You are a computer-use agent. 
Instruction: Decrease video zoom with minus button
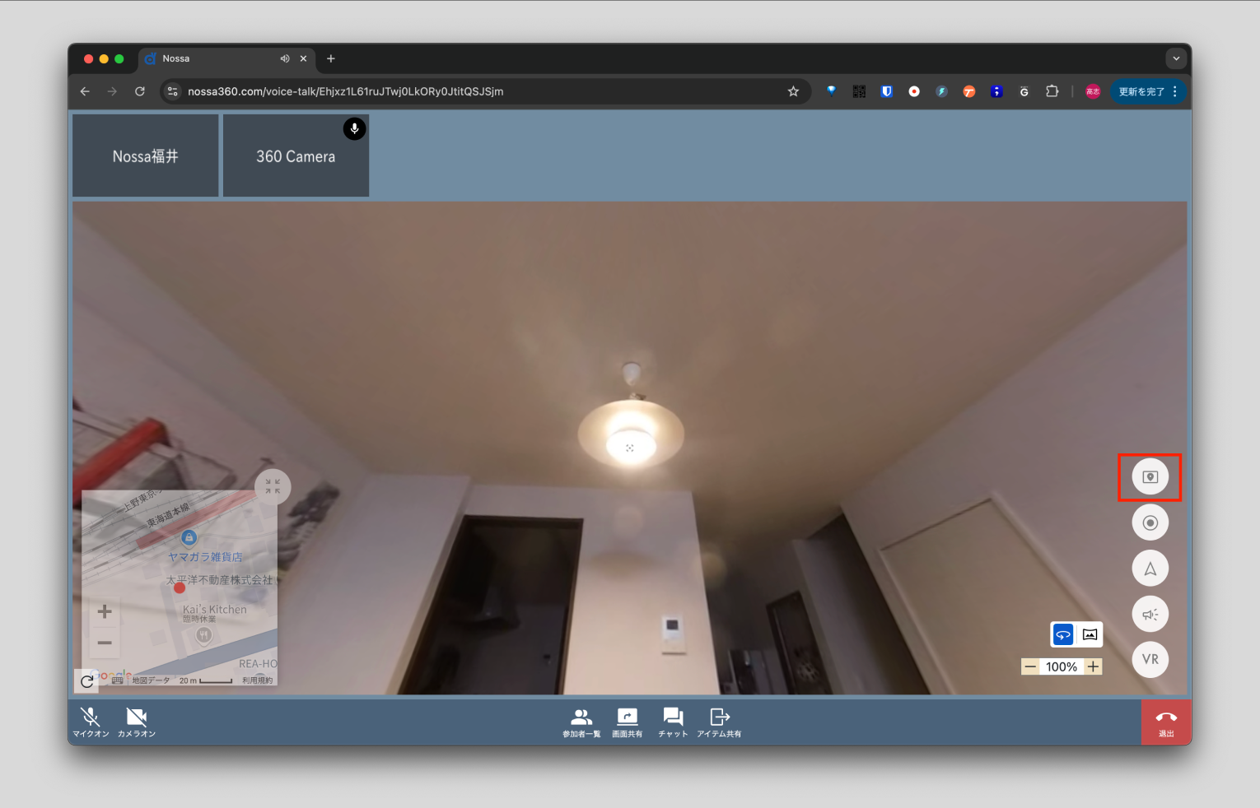pyautogui.click(x=1030, y=666)
